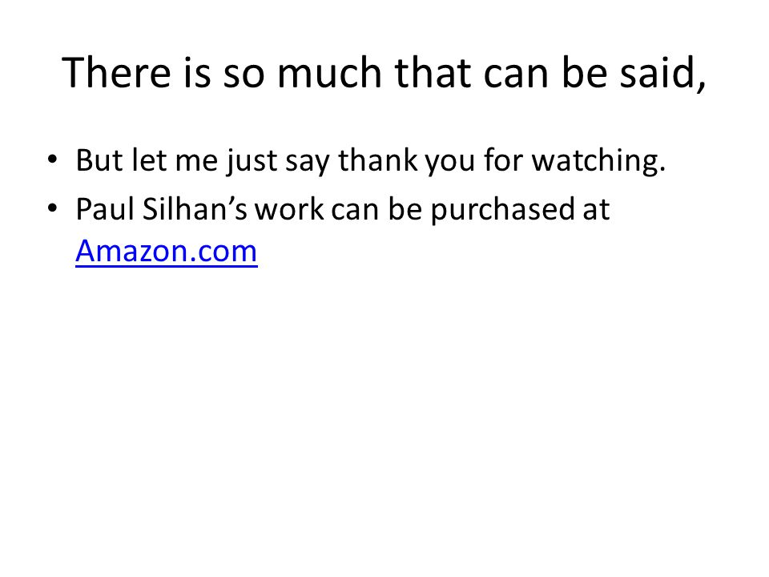The height and width of the screenshot is (577, 769).
Task: Click the word 'There' in the title
Action: (x=116, y=73)
